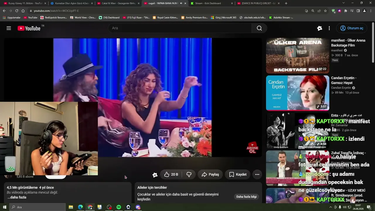Image resolution: width=375 pixels, height=211 pixels.
Task: Open Spotify from the Windows taskbar
Action: [x=119, y=207]
